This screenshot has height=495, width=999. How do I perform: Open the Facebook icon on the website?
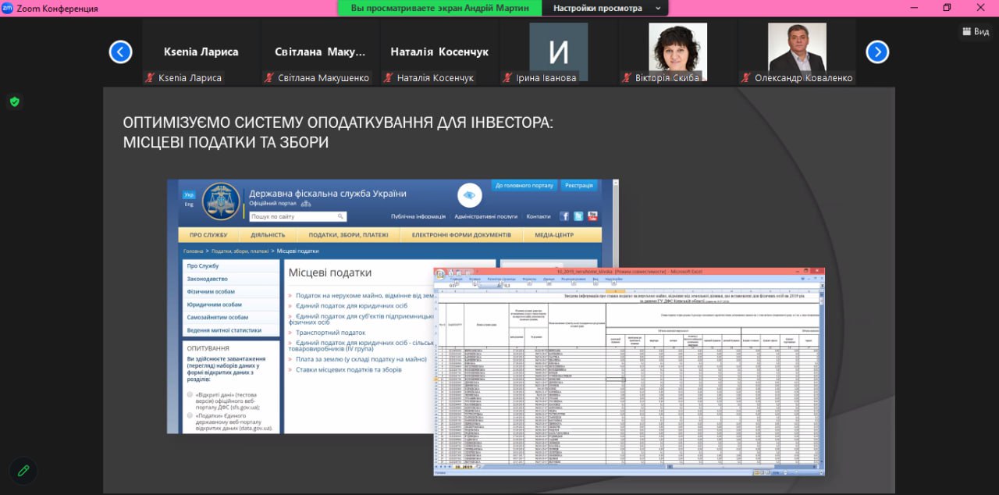tap(564, 216)
